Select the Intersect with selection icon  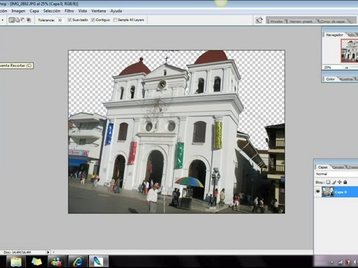pos(29,20)
